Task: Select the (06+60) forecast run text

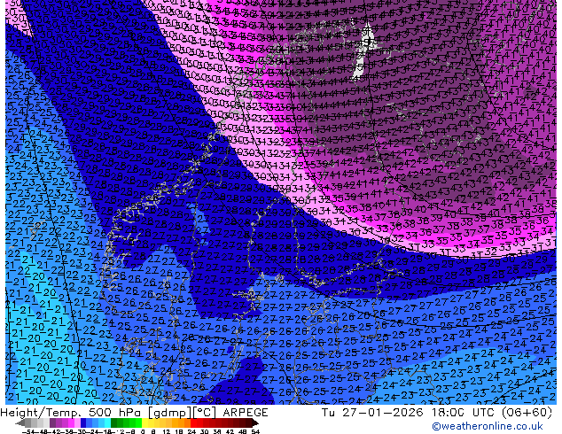Action: point(527,413)
